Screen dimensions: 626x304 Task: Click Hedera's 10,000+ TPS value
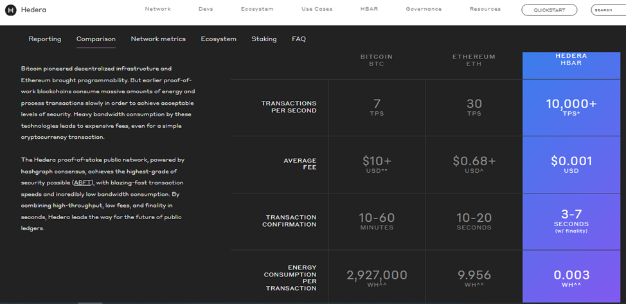pos(571,107)
